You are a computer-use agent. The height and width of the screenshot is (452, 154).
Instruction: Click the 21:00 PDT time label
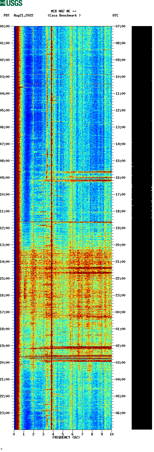(x=5, y=379)
